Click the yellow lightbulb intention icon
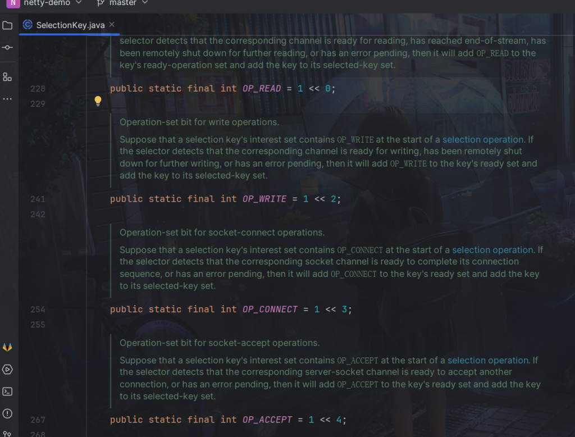Screen dimensions: 575x437 coord(98,101)
